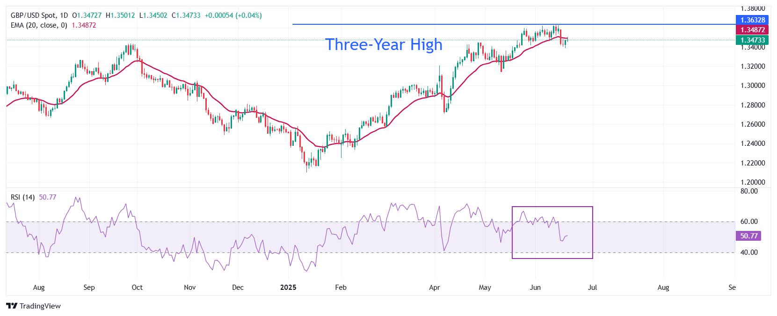The height and width of the screenshot is (316, 777).
Task: Click the EMA (20, close, 0) indicator legend
Action: 39,25
